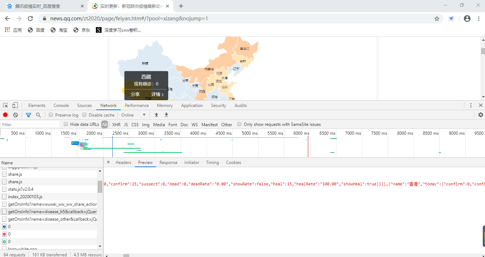Reload the page with refresh icon
Image resolution: width=485 pixels, height=257 pixels.
[30, 19]
